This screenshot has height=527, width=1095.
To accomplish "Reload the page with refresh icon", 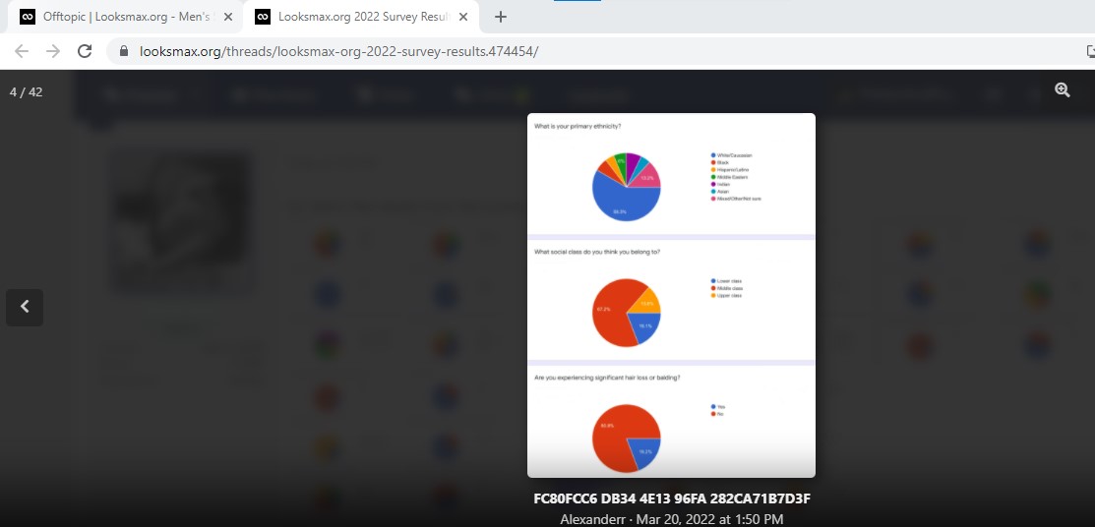I will pyautogui.click(x=85, y=51).
